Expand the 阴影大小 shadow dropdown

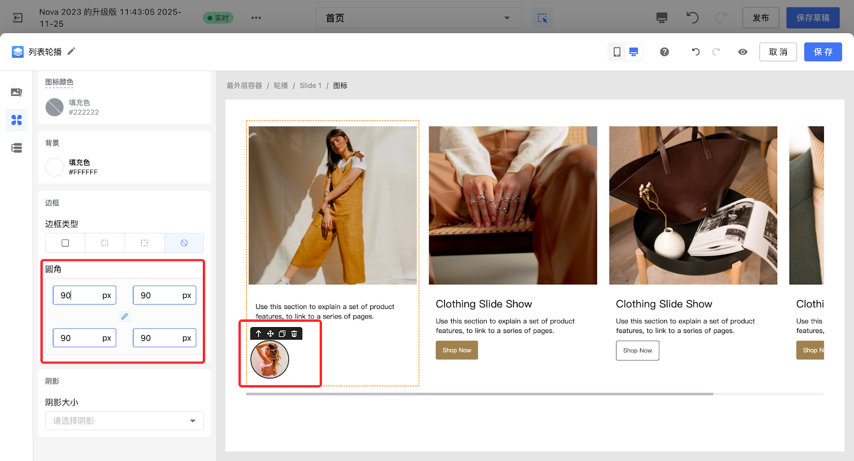click(x=124, y=421)
